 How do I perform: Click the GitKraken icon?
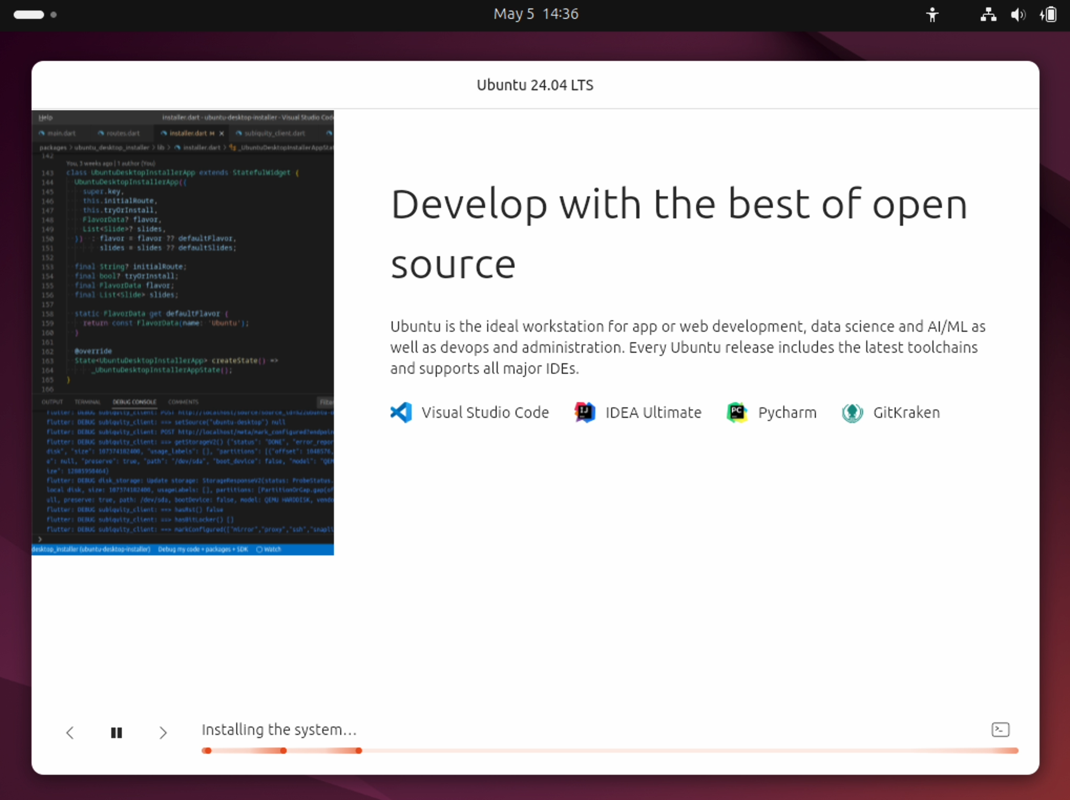coord(852,413)
